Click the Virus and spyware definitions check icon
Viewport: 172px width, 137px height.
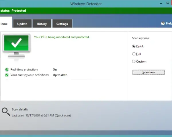(x=7, y=75)
